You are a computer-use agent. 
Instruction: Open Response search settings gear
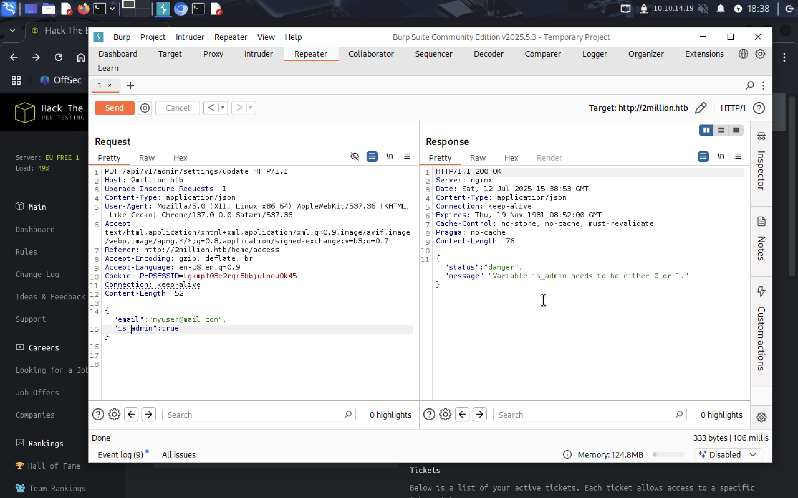point(445,414)
